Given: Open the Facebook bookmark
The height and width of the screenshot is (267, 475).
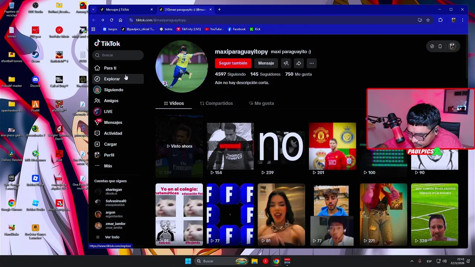Looking at the screenshot, I should 236,29.
